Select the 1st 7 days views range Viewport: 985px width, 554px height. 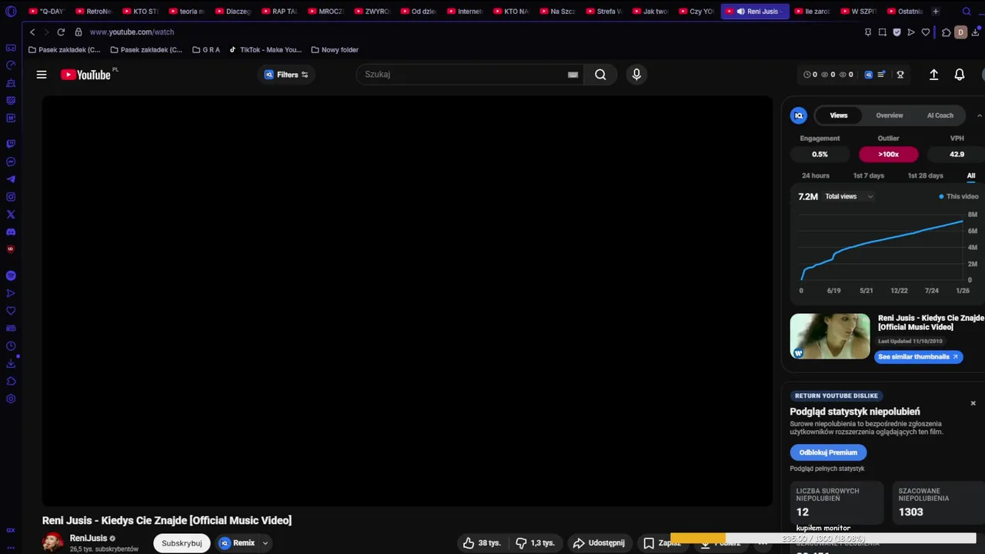pos(868,175)
